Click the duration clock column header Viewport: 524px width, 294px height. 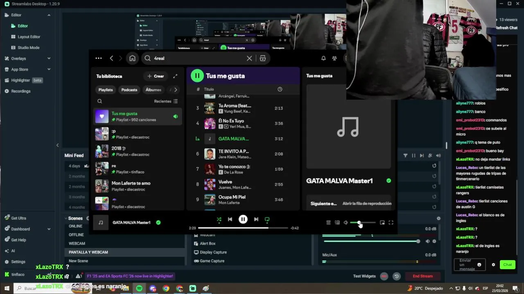pyautogui.click(x=280, y=89)
